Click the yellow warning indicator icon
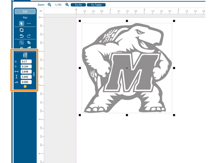This screenshot has width=217, height=163. (x=25, y=87)
